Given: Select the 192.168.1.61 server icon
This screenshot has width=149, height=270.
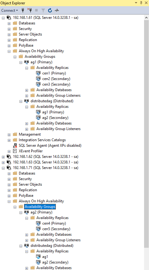Looking at the screenshot, I should (9, 18).
